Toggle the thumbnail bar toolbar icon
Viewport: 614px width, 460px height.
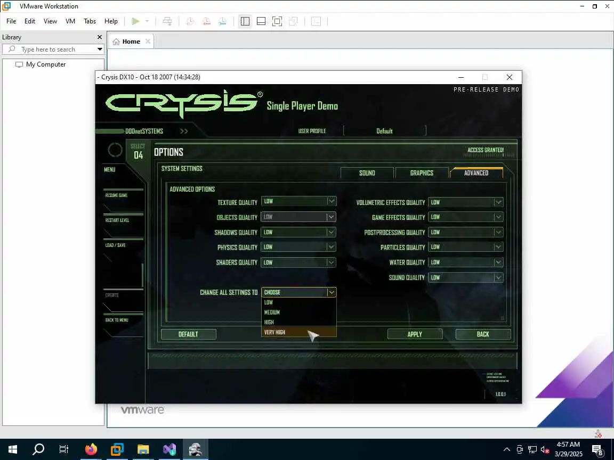click(x=261, y=21)
